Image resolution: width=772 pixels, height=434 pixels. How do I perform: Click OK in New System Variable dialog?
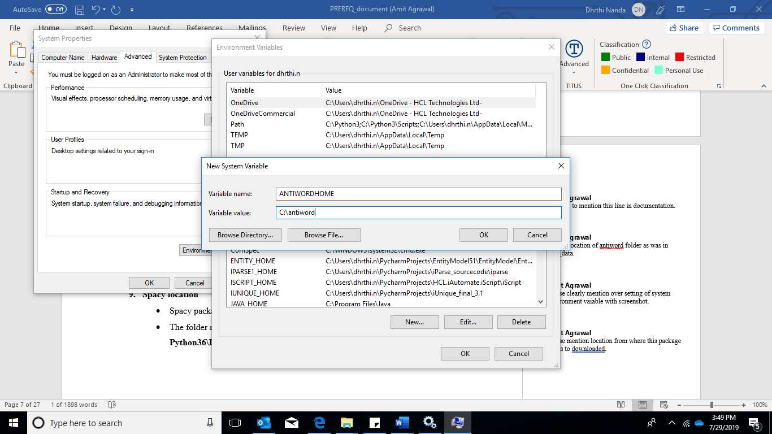483,235
